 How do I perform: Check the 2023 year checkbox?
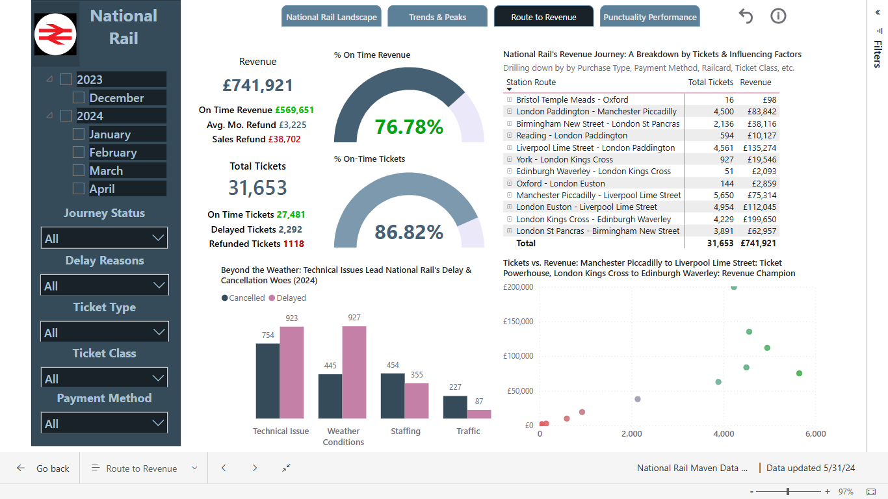(66, 79)
